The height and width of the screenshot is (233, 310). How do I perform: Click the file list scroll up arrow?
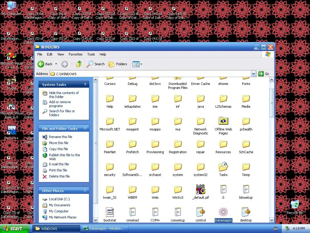(x=272, y=80)
